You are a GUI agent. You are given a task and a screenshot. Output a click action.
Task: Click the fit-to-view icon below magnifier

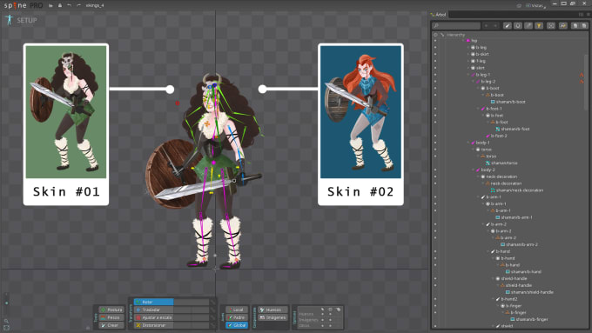[6, 328]
